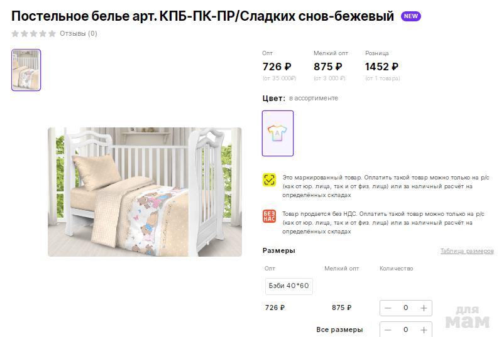Viewport: 499px width, 337px height.
Task: Open the Отзывы (0) reviews link
Action: [x=78, y=33]
